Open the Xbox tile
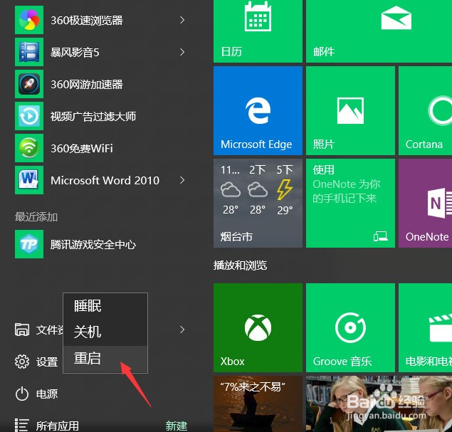 (x=258, y=327)
